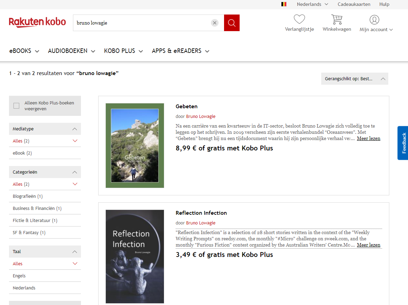Click Meer lezen for Reflection Infection
408x305 pixels.
369,245
